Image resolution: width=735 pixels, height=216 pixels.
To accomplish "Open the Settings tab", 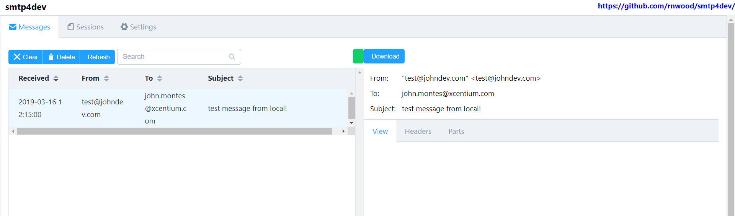I will tap(138, 27).
